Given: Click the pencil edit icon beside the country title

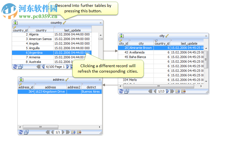Looking at the screenshot, I should coord(64,23).
